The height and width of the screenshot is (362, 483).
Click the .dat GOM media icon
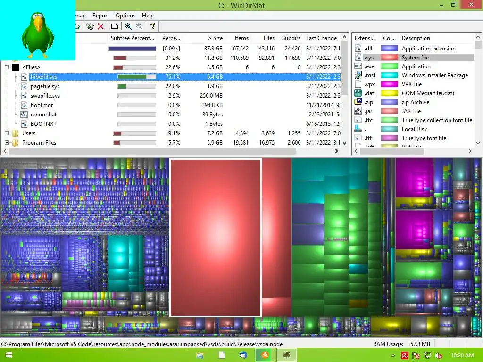point(358,93)
